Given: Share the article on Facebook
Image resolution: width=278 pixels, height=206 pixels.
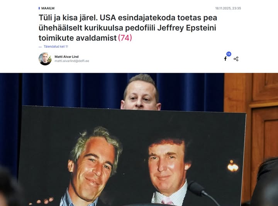Looking at the screenshot, I should coord(225,58).
